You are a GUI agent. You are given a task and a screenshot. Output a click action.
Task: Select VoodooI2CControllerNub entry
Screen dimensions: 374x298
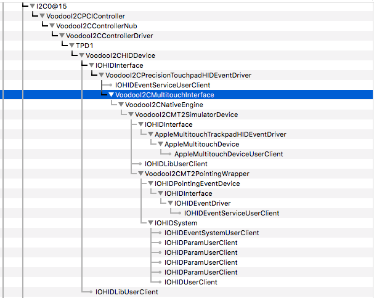point(97,26)
